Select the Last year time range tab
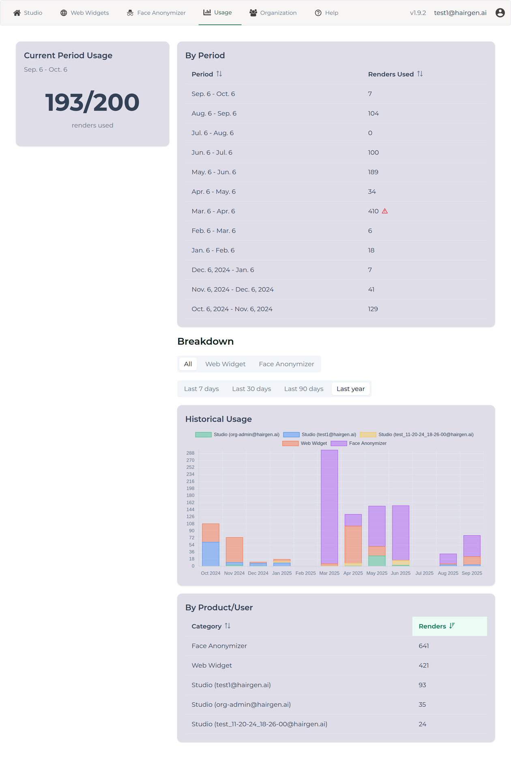Viewport: 511px width, 766px height. click(350, 388)
